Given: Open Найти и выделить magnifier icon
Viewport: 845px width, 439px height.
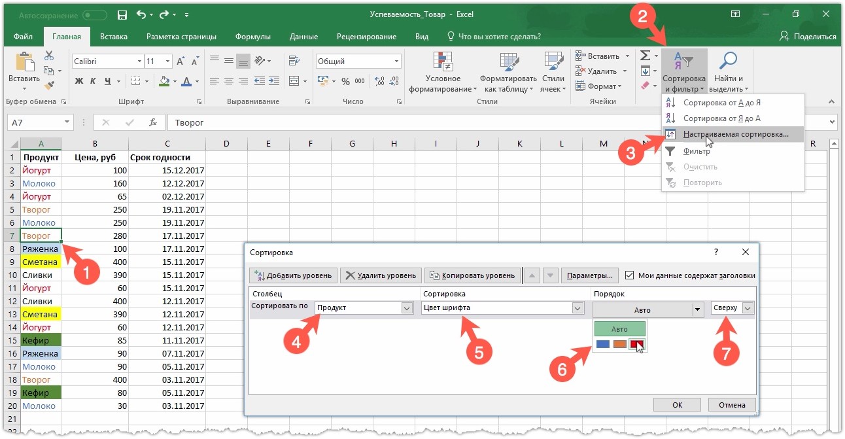Looking at the screenshot, I should click(728, 61).
